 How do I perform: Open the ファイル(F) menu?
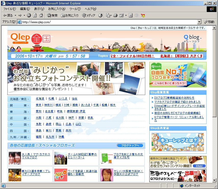pyautogui.click(x=9, y=9)
